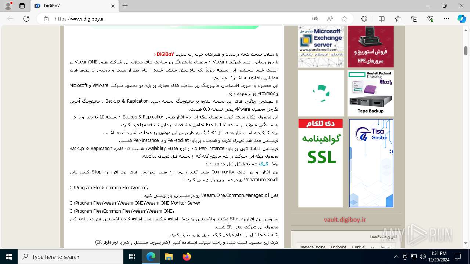Open the collections panel
The image size is (470, 264).
click(414, 19)
